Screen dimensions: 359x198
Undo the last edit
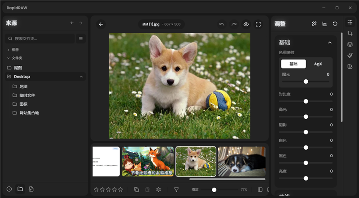tap(222, 24)
